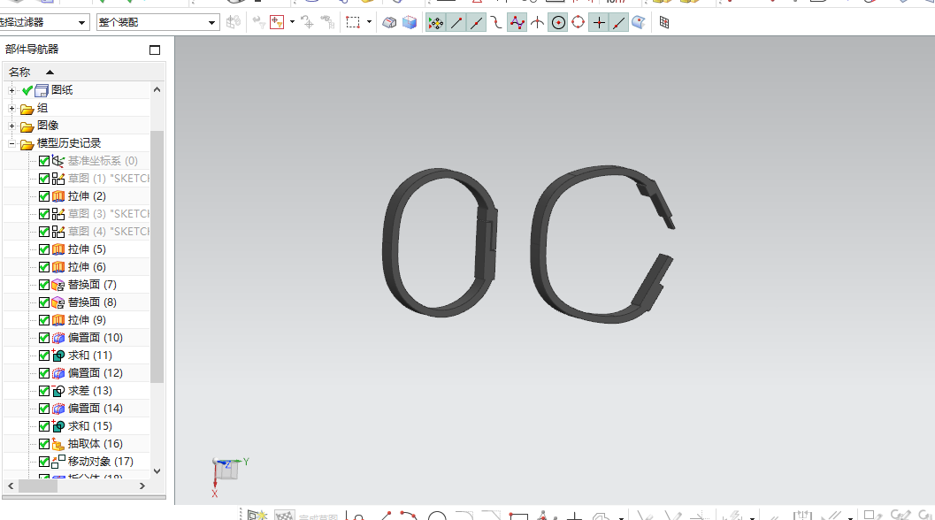Screen dimensions: 935x520
Task: Expand the 图像 folder node
Action: click(11, 126)
